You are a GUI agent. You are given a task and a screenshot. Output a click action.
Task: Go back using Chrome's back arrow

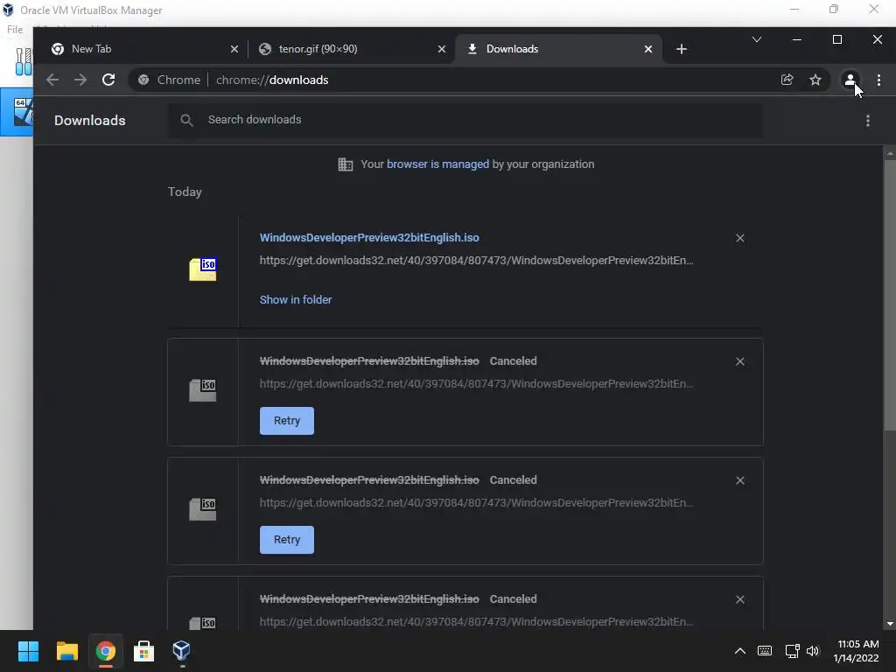(52, 80)
